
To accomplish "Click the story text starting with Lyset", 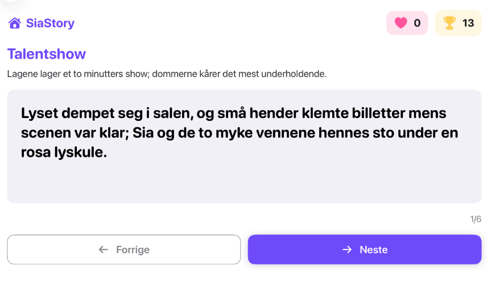I will click(239, 132).
